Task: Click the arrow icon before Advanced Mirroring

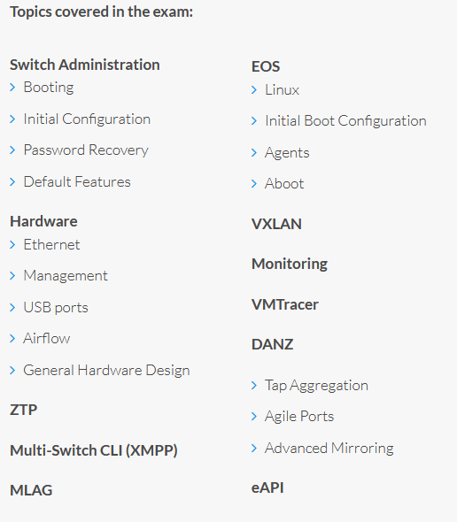Action: point(254,448)
